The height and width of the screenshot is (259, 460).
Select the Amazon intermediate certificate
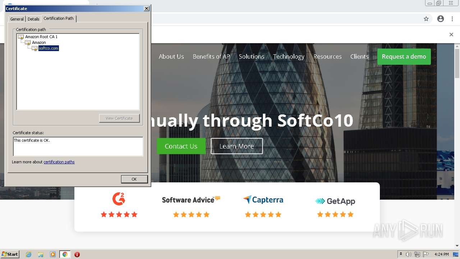[39, 42]
